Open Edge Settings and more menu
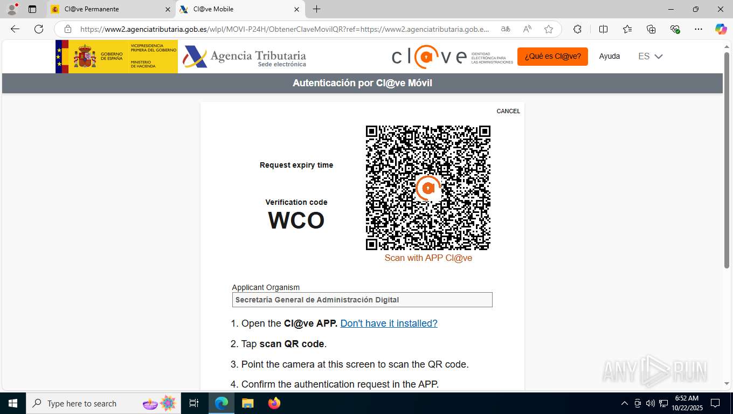 (699, 29)
